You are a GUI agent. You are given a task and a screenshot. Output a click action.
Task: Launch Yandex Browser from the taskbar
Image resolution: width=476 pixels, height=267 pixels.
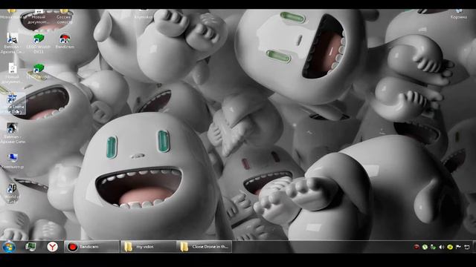(52, 247)
